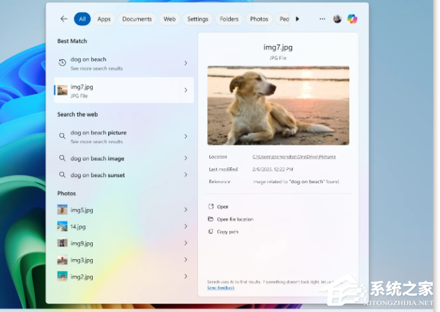This screenshot has width=440, height=312.
Task: Click the history icon beside dog on beach
Action: [63, 63]
